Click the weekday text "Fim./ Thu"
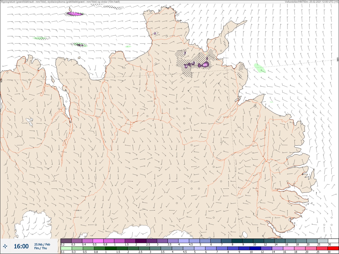The image size is (339, 254). point(41,248)
